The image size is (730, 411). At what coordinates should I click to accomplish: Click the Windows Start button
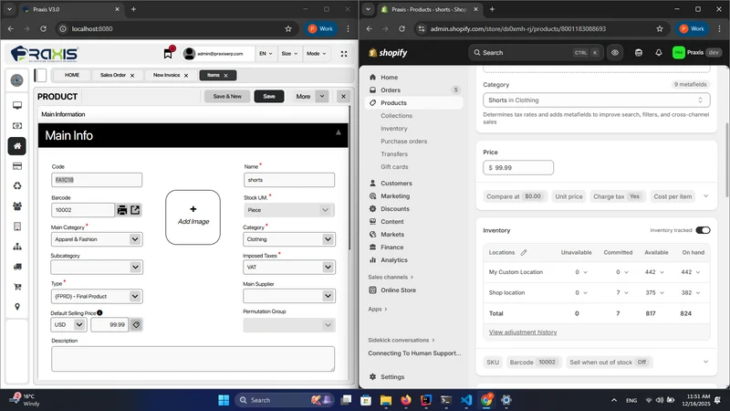pos(224,400)
